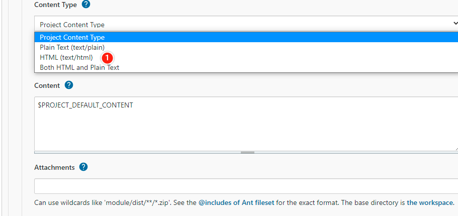The height and width of the screenshot is (216, 458).
Task: Click the Content Type label
Action: (x=55, y=5)
